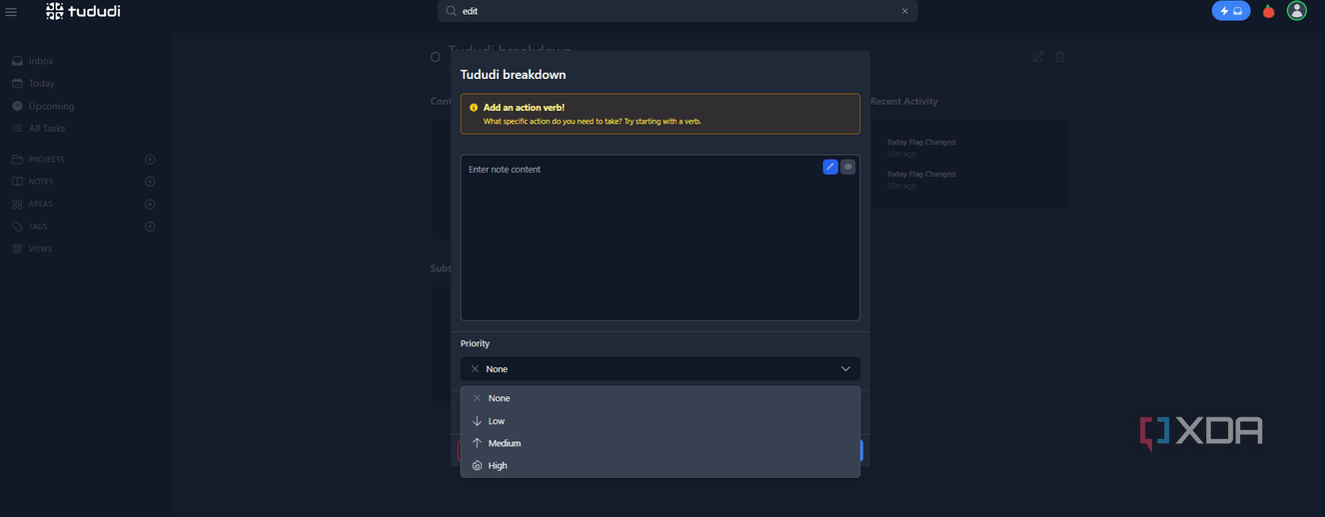Open the Areas section
The width and height of the screenshot is (1325, 517).
40,204
